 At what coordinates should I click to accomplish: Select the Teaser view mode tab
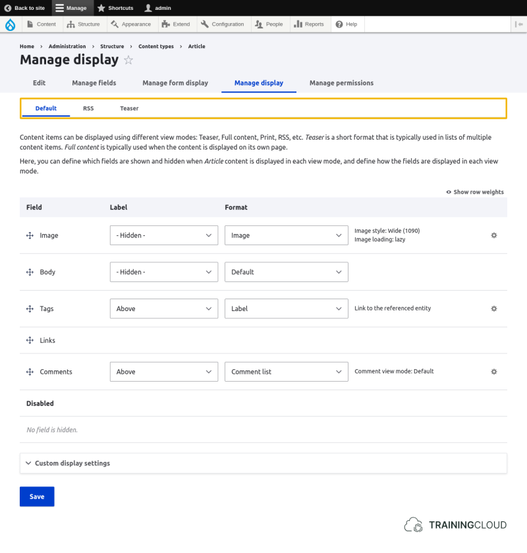tap(129, 109)
